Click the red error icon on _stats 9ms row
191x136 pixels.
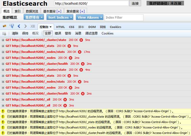click(69, 46)
